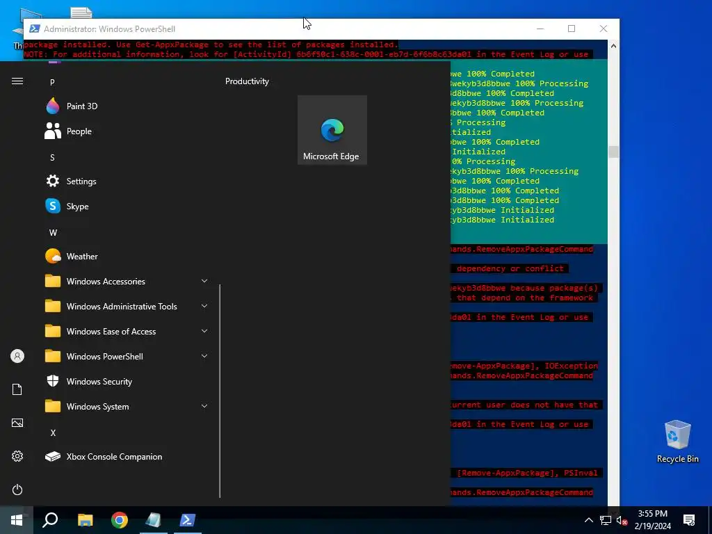Expand the Windows PowerShell folder

coord(127,357)
